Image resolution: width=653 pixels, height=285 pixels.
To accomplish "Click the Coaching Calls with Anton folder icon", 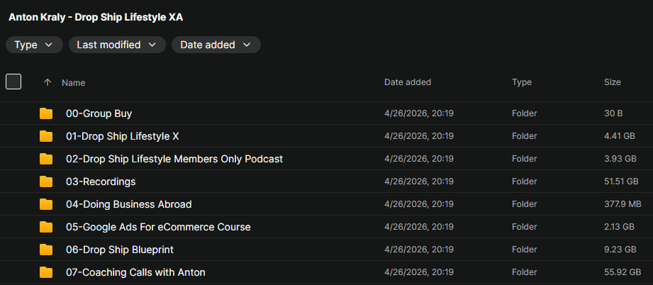I will 46,272.
